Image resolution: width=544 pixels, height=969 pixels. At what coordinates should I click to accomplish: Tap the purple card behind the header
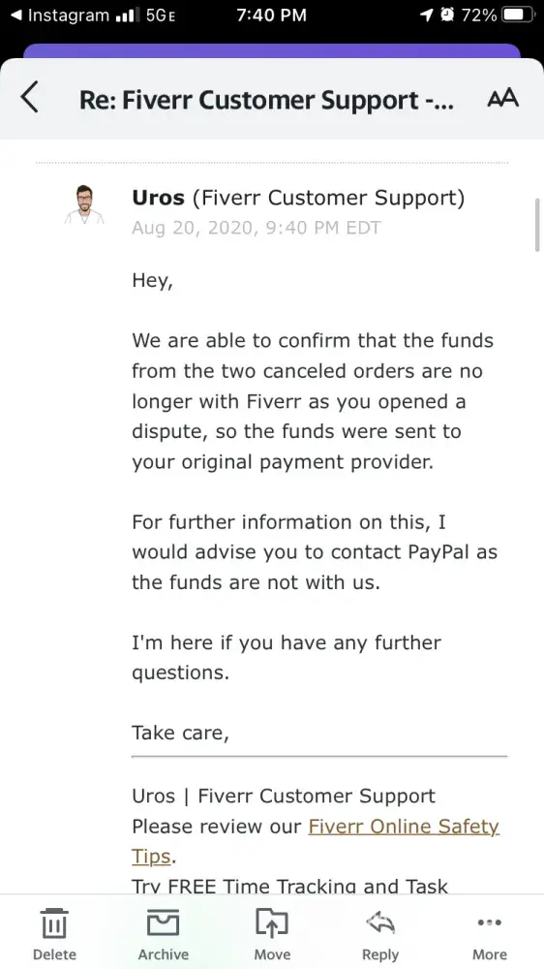tap(272, 50)
